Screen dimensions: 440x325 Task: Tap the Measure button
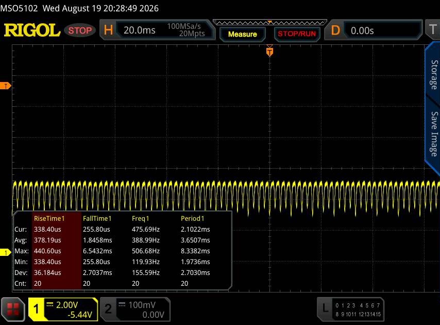click(x=243, y=34)
